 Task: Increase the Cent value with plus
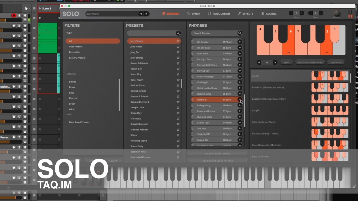click(302, 13)
